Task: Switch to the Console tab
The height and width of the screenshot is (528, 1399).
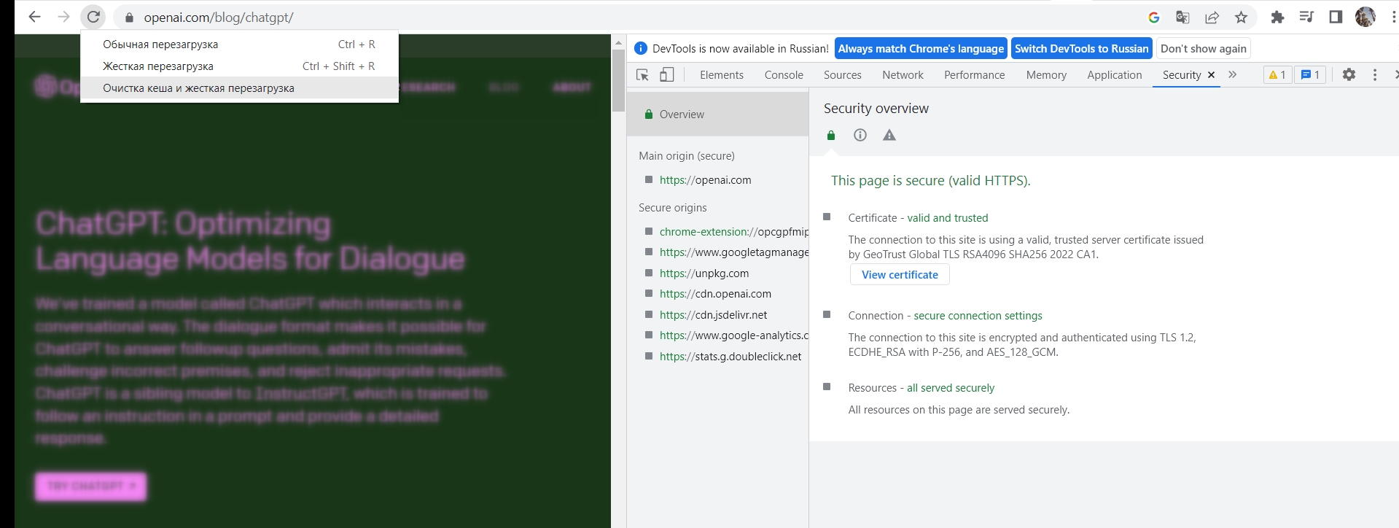Action: [x=784, y=74]
